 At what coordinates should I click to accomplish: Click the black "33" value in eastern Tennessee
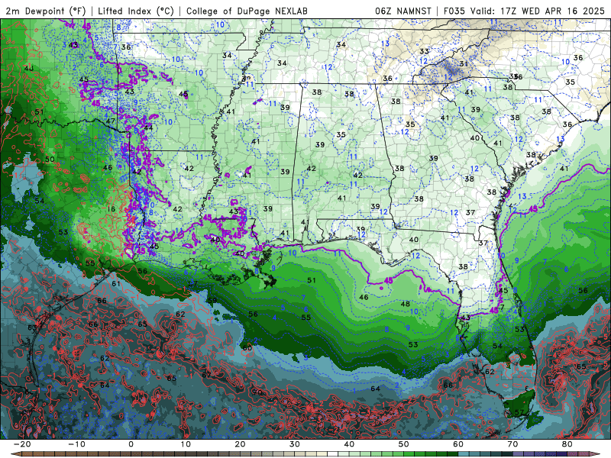[x=425, y=51]
